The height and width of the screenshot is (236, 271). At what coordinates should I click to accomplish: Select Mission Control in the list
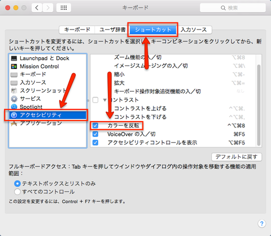[x=47, y=66]
